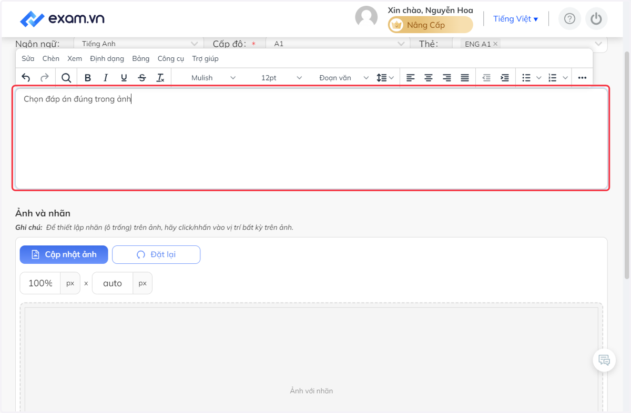Remove the ENG A1 tag
The width and height of the screenshot is (631, 413).
click(x=495, y=44)
